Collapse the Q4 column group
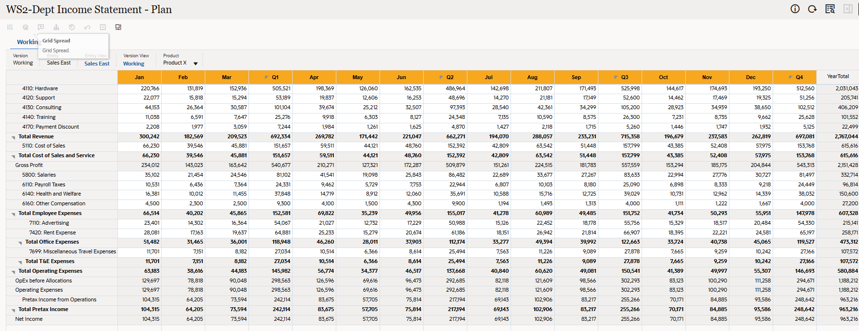 [791, 78]
